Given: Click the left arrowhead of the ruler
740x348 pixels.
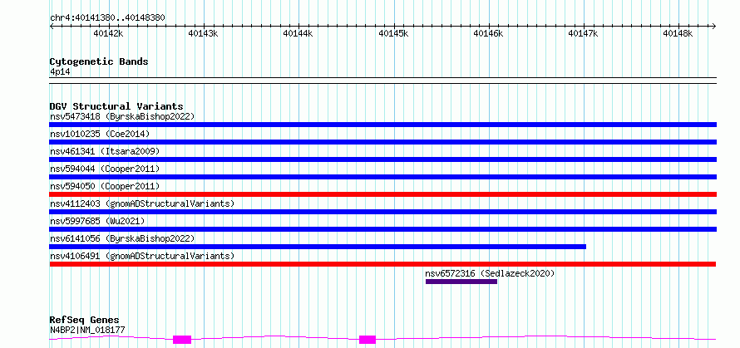Looking at the screenshot, I should (52, 27).
